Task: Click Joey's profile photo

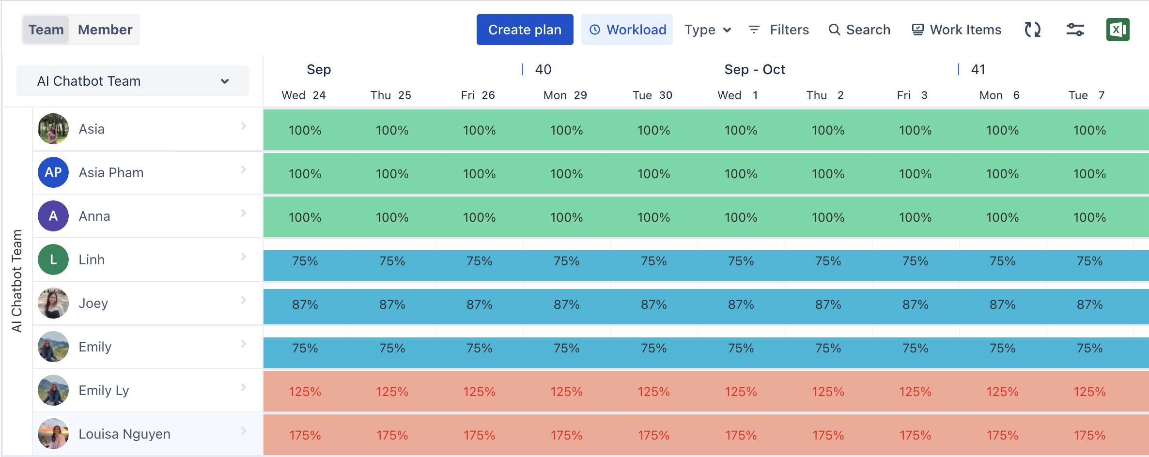Action: pyautogui.click(x=53, y=303)
